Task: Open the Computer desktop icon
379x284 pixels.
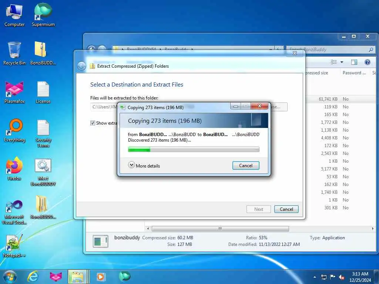Action: point(14,15)
